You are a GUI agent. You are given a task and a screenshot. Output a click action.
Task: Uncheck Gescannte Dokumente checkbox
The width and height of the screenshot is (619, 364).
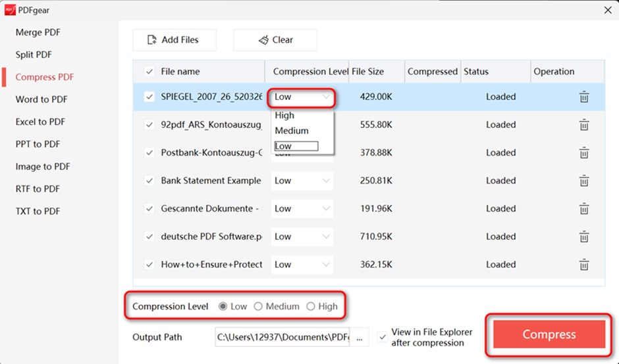[x=149, y=208]
